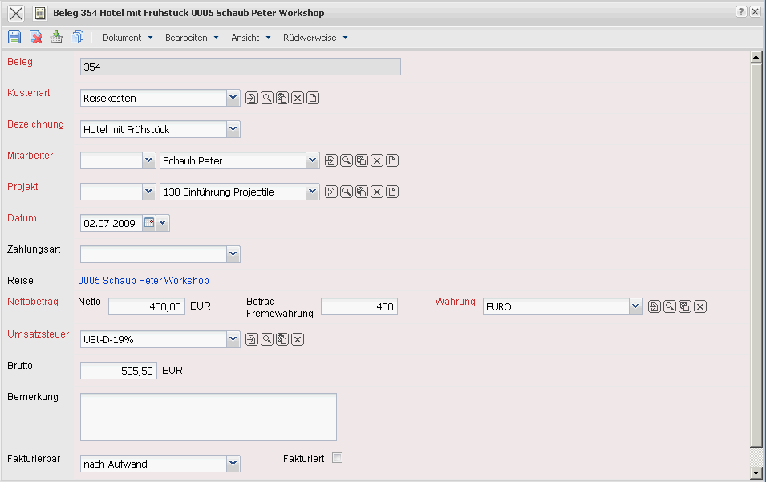Open the linked Umsatzsteuer record

(x=252, y=339)
